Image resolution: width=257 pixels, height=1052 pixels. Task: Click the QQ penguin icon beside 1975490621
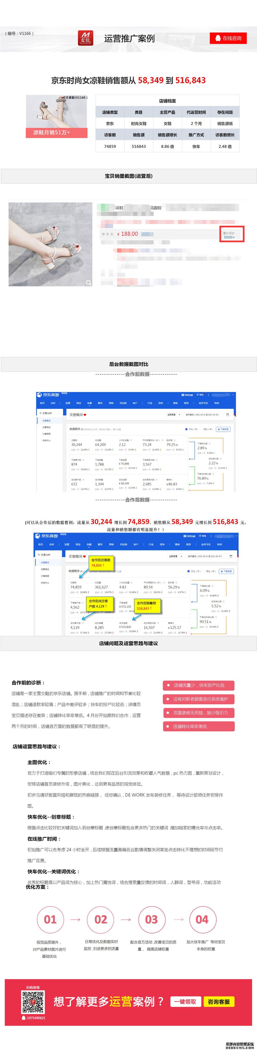[x=24, y=1018]
